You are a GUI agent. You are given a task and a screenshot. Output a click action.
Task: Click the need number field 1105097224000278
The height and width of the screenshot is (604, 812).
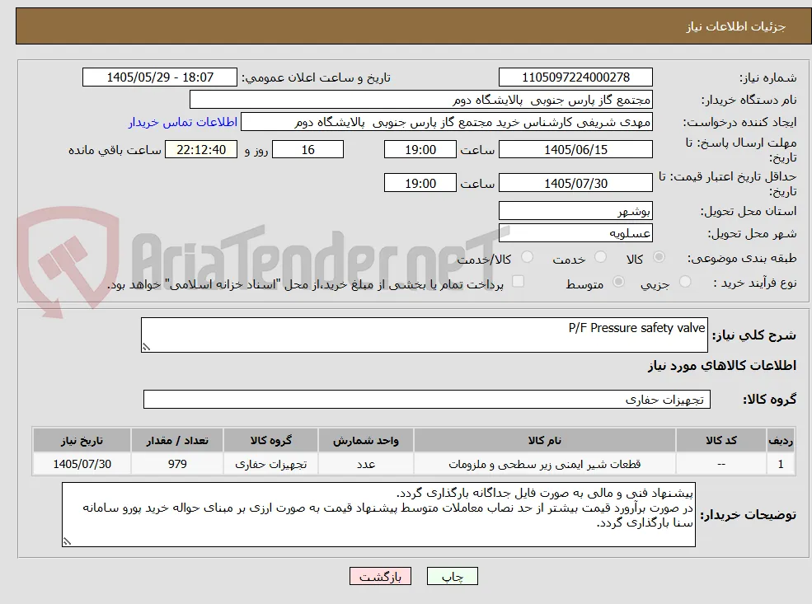click(x=575, y=77)
